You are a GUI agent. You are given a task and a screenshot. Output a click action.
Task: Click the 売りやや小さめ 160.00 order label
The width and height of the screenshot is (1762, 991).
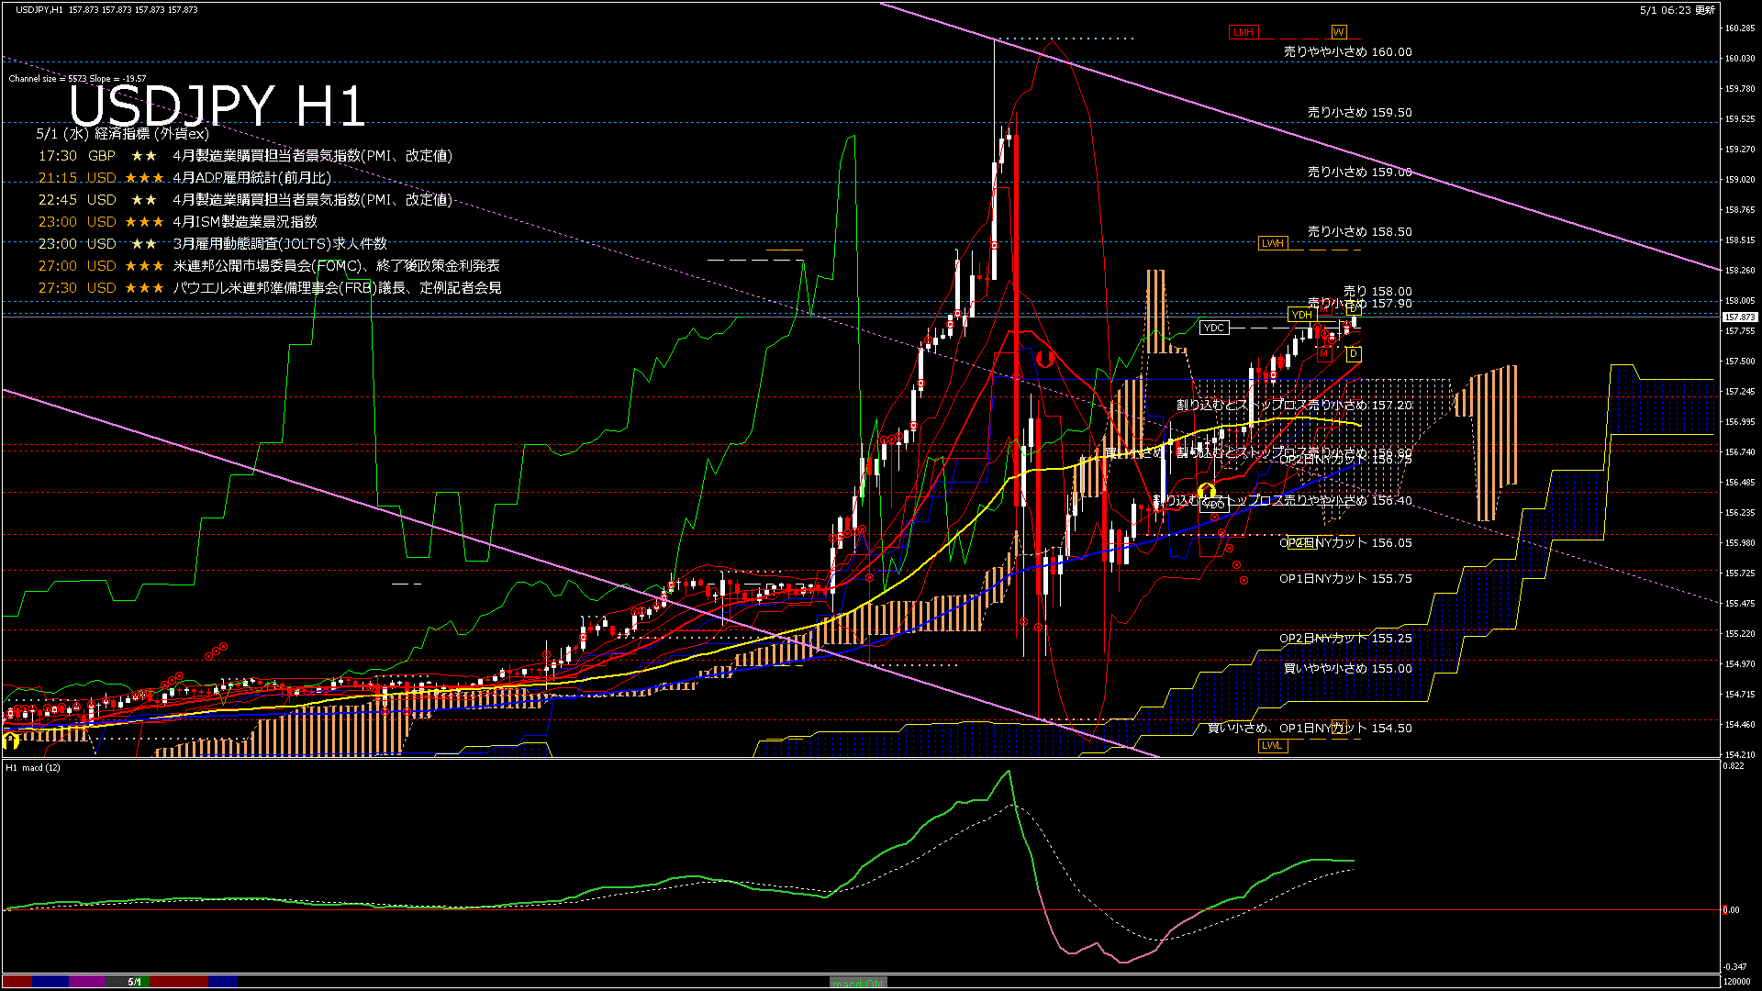1347,52
